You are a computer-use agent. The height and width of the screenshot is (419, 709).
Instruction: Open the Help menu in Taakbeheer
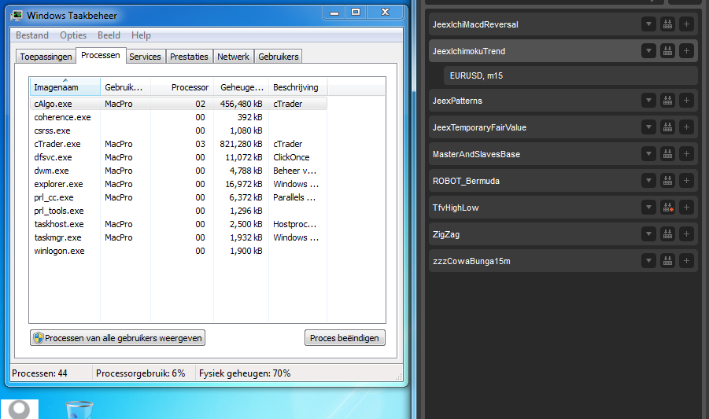click(x=141, y=35)
